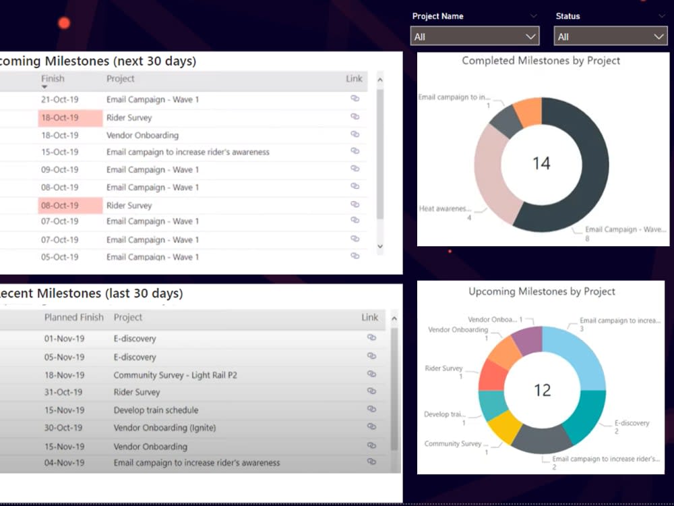Click Link header in Recent Milestones table
Screen dimensions: 674x506
tap(369, 318)
